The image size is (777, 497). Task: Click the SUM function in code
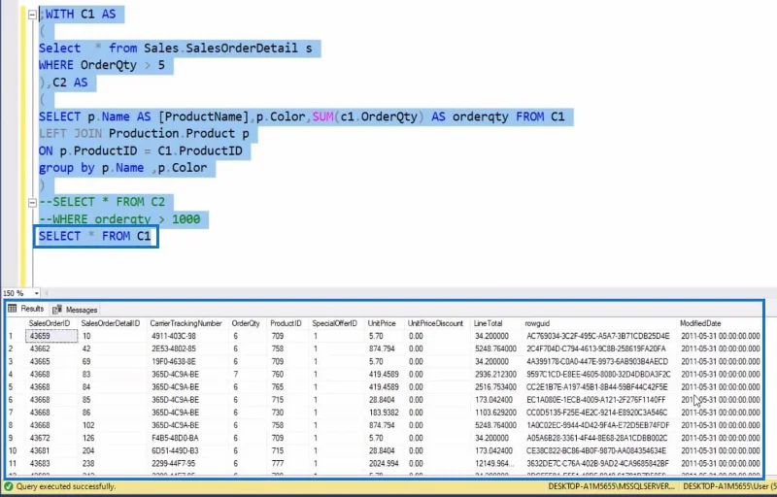click(322, 116)
